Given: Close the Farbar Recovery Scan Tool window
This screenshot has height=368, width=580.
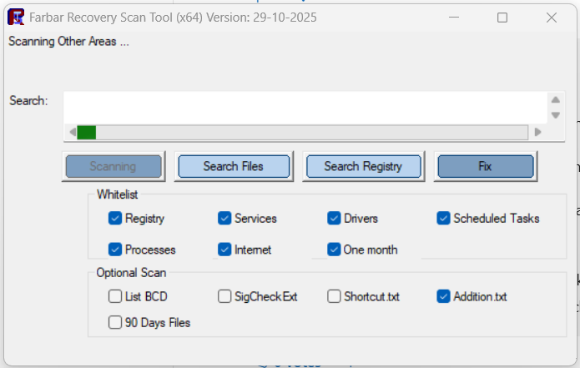Looking at the screenshot, I should 552,18.
